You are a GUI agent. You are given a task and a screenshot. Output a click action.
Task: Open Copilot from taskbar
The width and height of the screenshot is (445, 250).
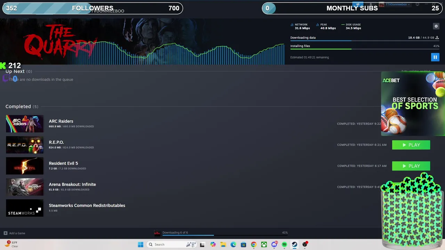pos(213,244)
